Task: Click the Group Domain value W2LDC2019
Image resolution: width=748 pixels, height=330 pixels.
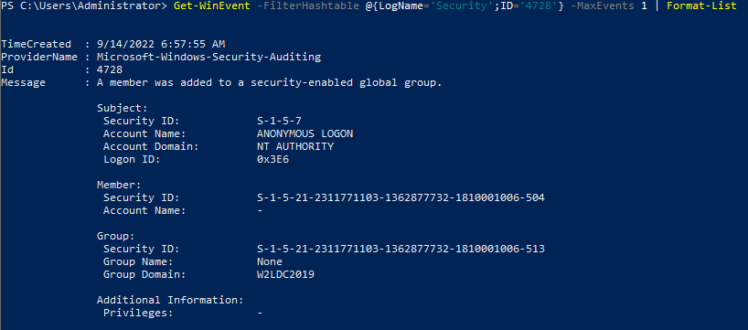Action: coord(285,274)
